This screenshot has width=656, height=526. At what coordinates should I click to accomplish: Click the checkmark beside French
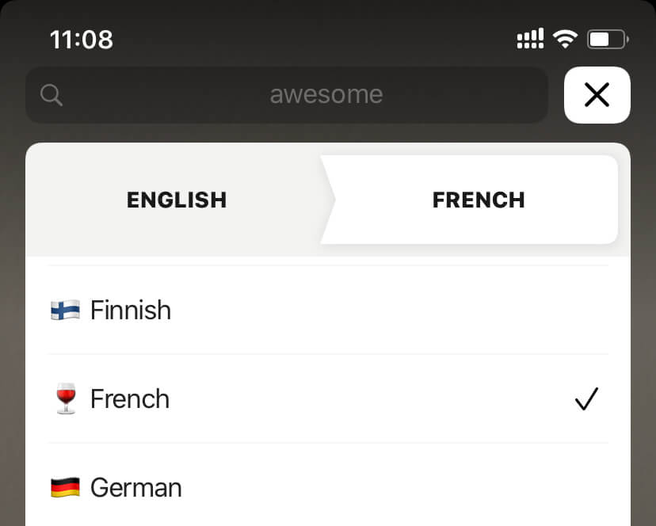586,398
